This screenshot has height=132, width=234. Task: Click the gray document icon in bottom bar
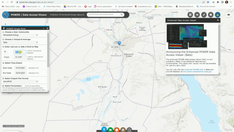[x=129, y=129]
